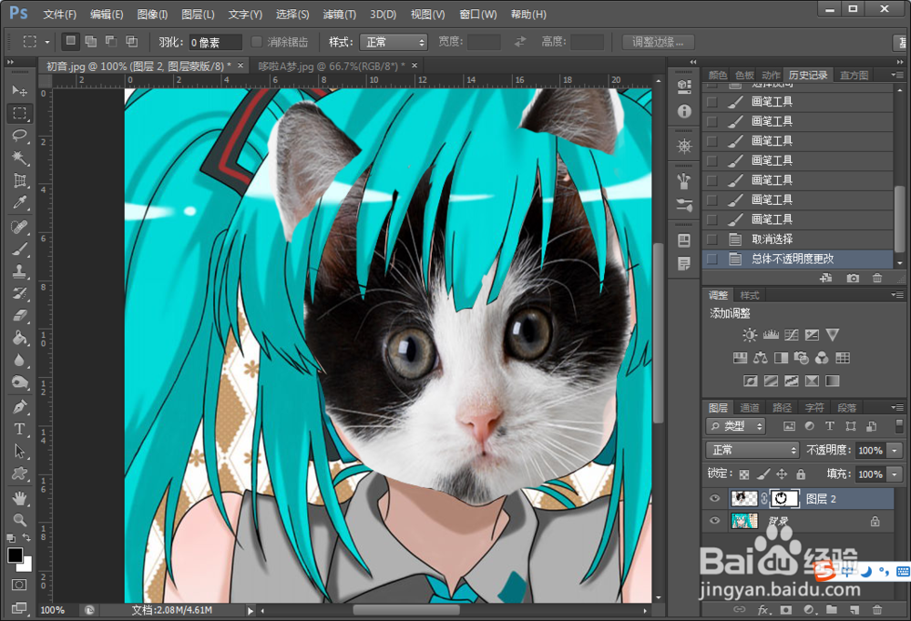The image size is (911, 621).
Task: Open 不透明度 slider arrow
Action: pos(895,450)
